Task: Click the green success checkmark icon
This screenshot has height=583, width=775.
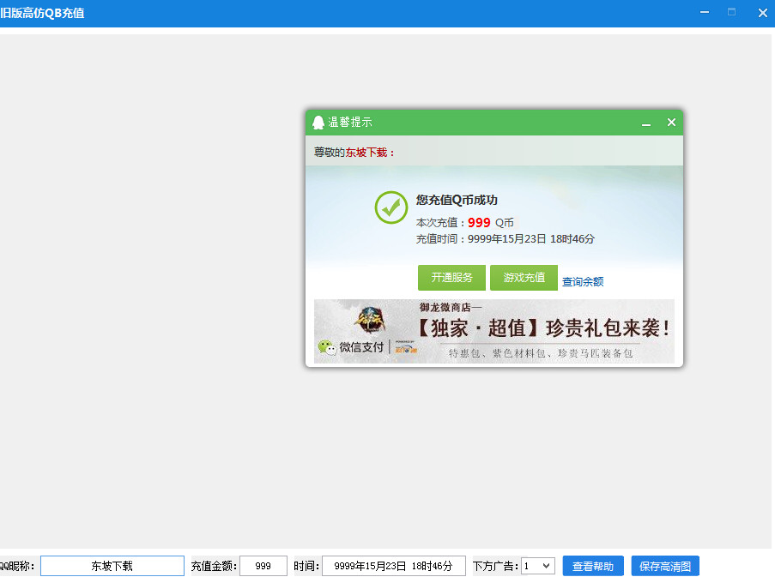Action: (391, 207)
